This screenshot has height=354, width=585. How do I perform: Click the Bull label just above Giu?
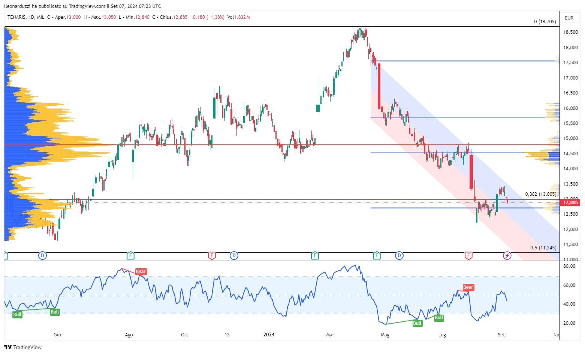[55, 312]
